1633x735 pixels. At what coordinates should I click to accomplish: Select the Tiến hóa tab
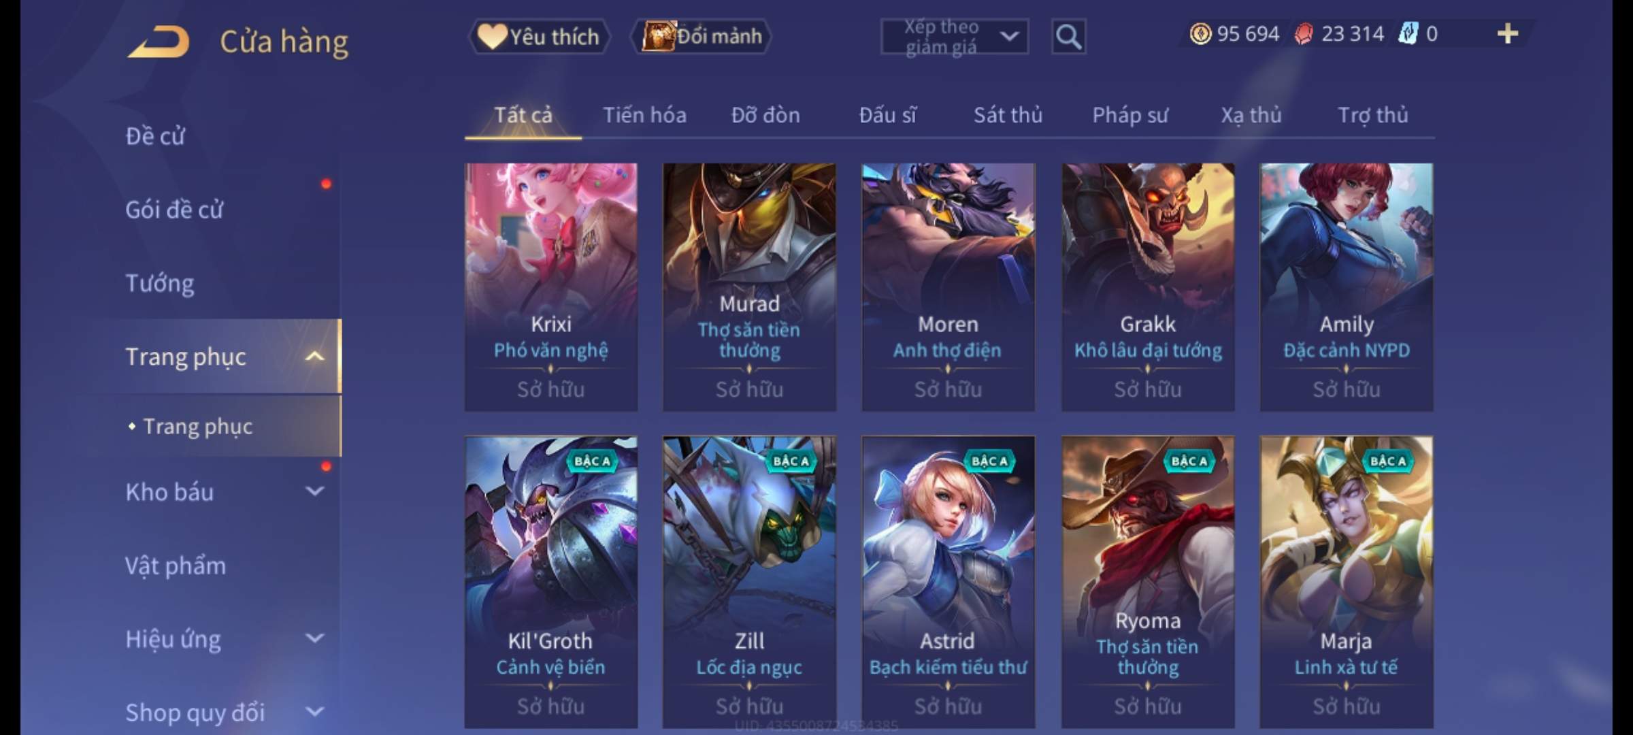pyautogui.click(x=644, y=115)
